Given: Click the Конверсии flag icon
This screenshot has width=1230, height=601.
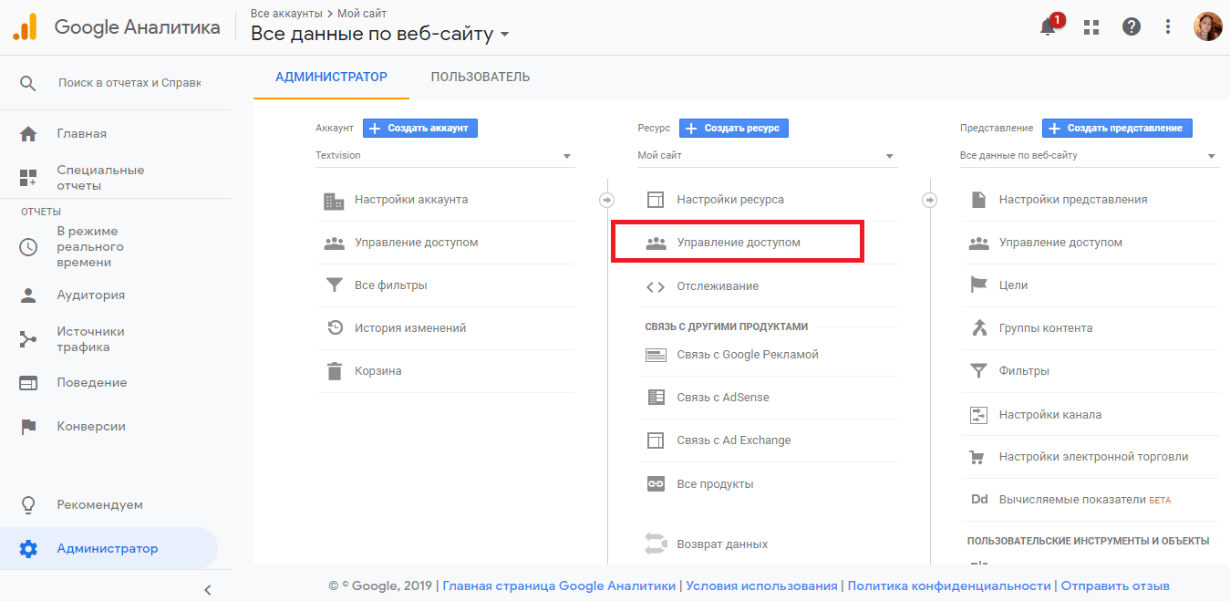Looking at the screenshot, I should click(28, 426).
